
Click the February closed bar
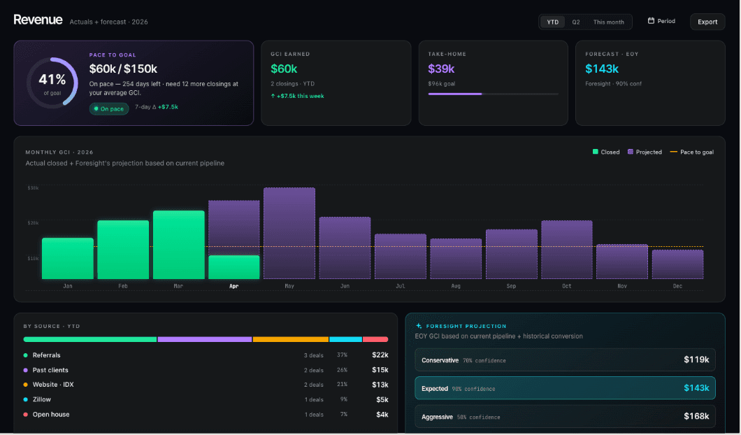click(x=123, y=250)
